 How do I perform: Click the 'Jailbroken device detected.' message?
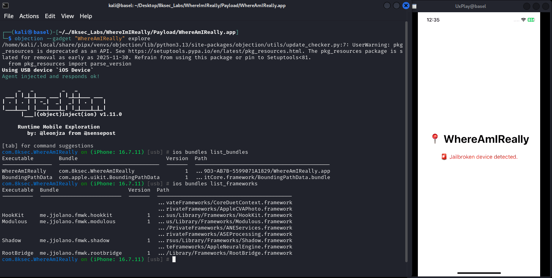[x=483, y=157]
